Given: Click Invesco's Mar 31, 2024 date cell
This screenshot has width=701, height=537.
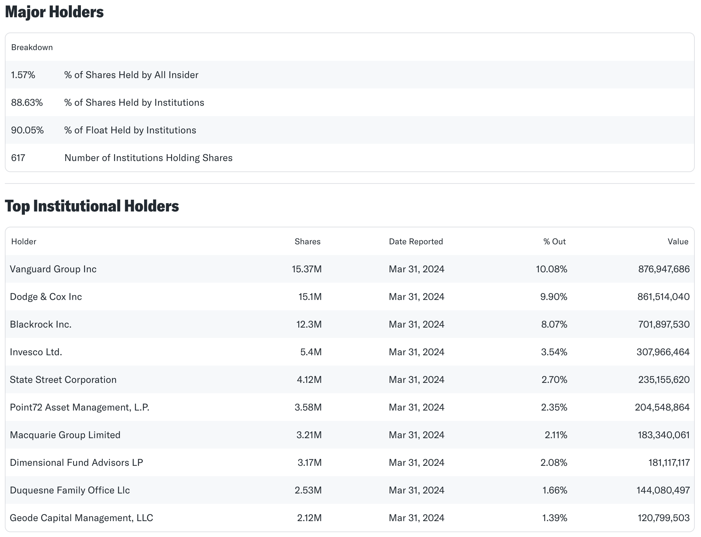Looking at the screenshot, I should pos(417,352).
